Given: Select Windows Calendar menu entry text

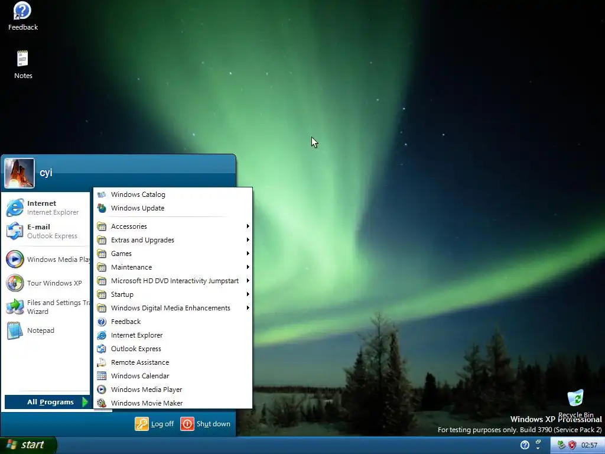Looking at the screenshot, I should [x=140, y=376].
